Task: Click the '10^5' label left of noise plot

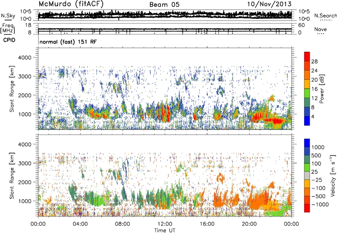Action: tap(26, 12)
